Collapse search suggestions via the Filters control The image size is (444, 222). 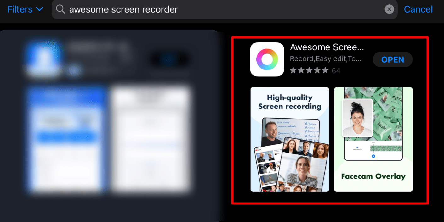tap(25, 9)
